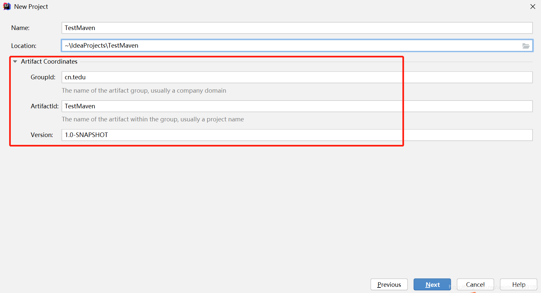Image resolution: width=541 pixels, height=293 pixels.
Task: Click hint text 'usually a company domain'
Action: [x=188, y=91]
